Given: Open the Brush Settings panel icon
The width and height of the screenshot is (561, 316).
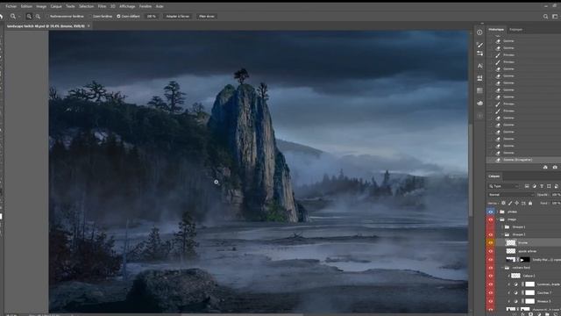Looking at the screenshot, I should coord(479,45).
